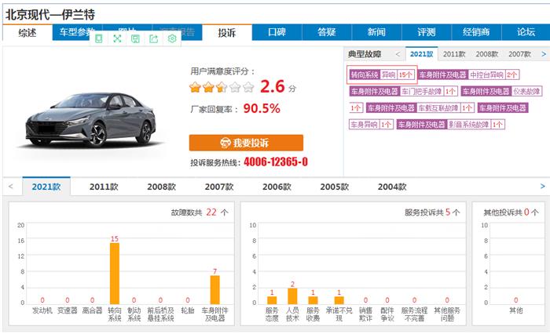Open the 论坛 tab

pyautogui.click(x=526, y=32)
